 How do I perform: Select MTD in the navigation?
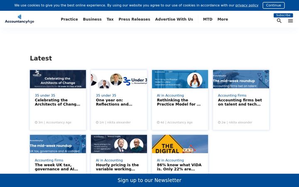(x=208, y=19)
